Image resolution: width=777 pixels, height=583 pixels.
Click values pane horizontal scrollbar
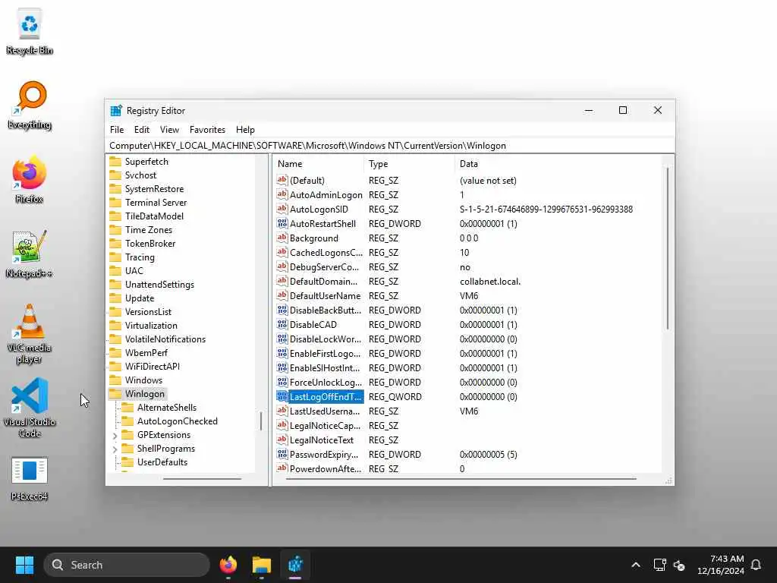[x=461, y=479]
